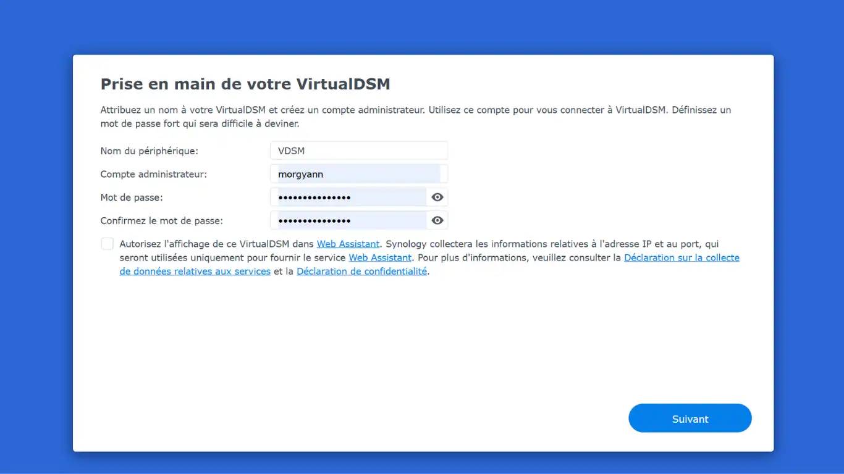Viewport: 844px width, 474px height.
Task: Open the first Web Assistant link
Action: coord(348,244)
